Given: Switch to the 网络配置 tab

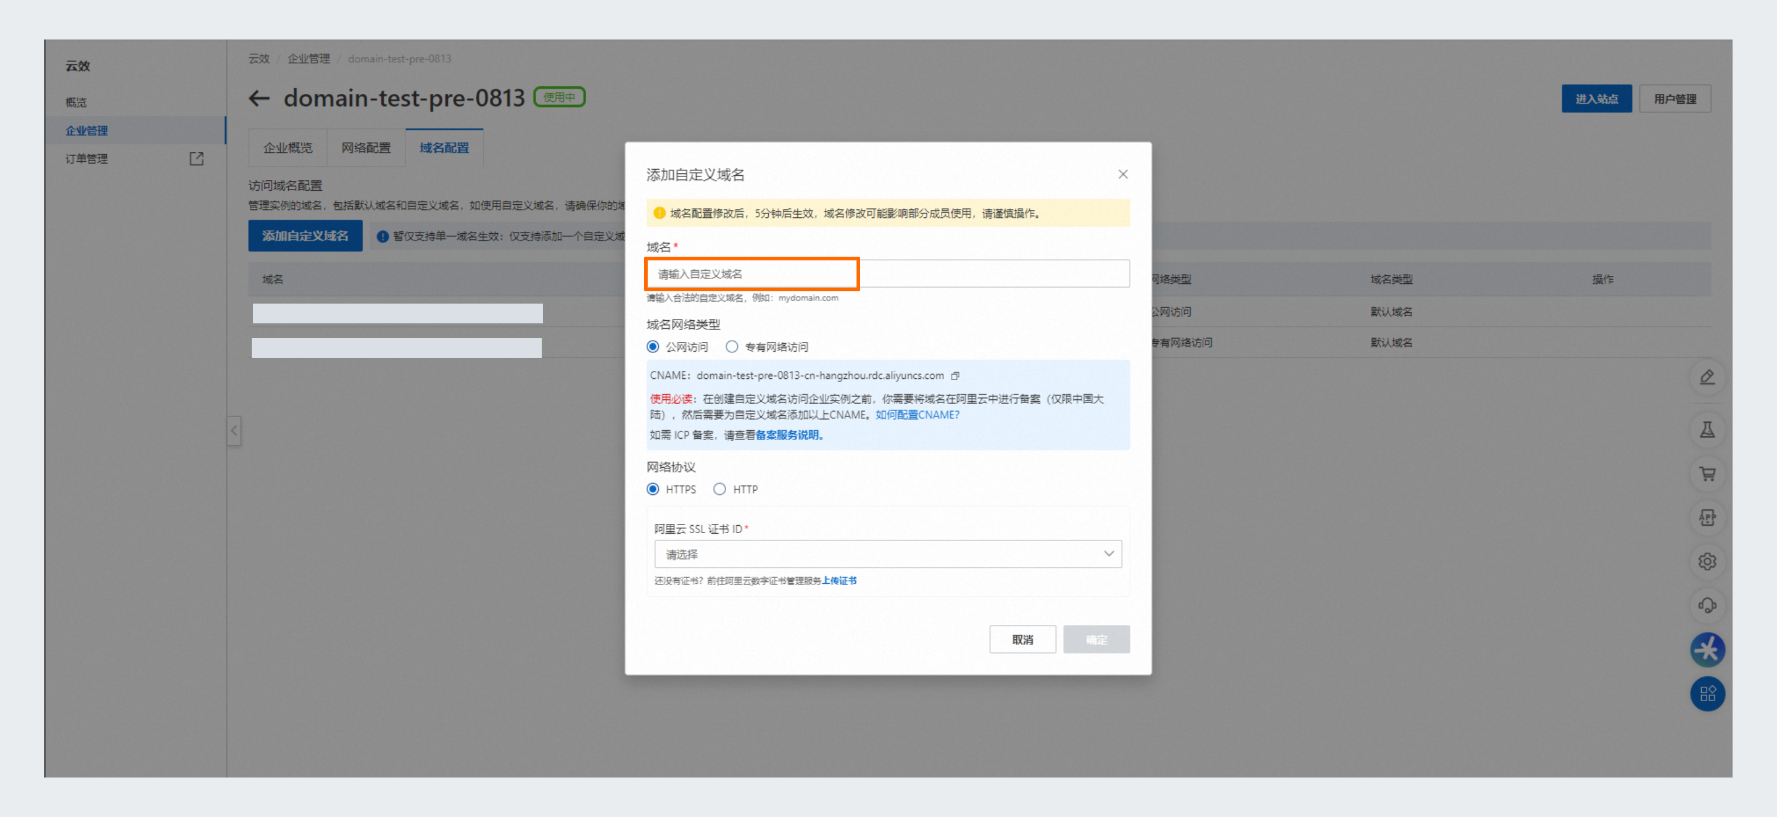Looking at the screenshot, I should 367,147.
